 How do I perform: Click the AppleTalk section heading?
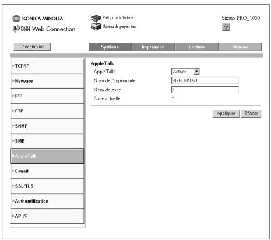[x=103, y=63]
